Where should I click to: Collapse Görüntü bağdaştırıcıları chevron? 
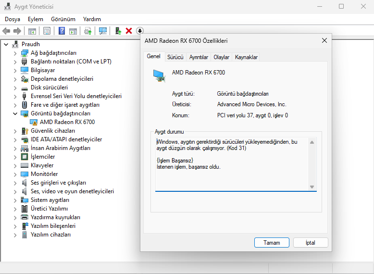(15, 113)
